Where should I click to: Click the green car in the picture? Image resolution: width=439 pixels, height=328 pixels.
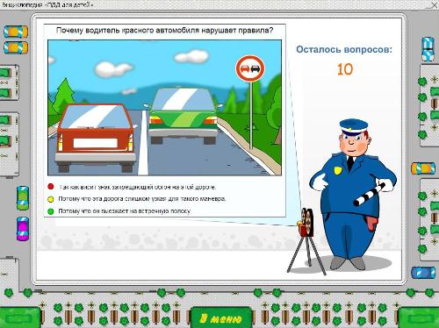pos(184,116)
